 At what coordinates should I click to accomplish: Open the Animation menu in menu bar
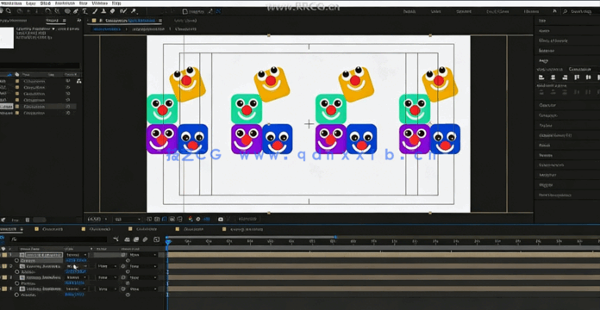pyautogui.click(x=65, y=3)
